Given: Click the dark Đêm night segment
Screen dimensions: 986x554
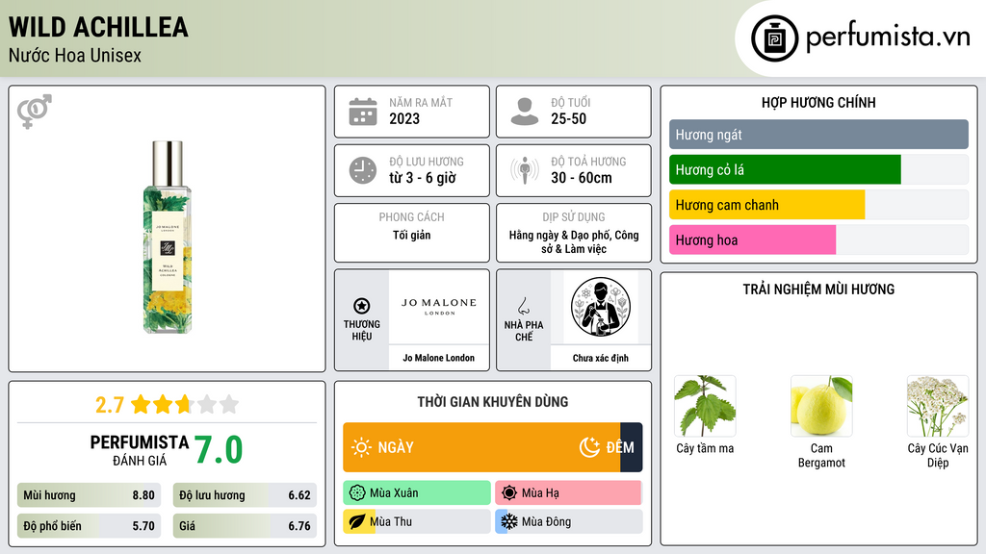Looking at the screenshot, I should coord(632,447).
